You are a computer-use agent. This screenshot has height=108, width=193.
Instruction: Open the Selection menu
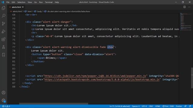(x=21, y=2)
